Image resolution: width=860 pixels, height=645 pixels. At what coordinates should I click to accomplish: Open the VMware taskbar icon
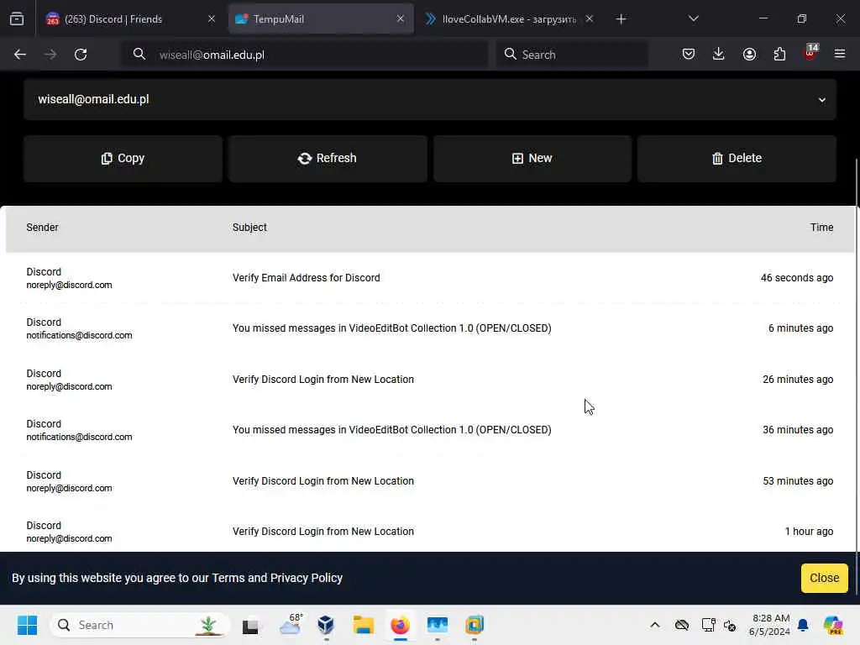click(475, 625)
